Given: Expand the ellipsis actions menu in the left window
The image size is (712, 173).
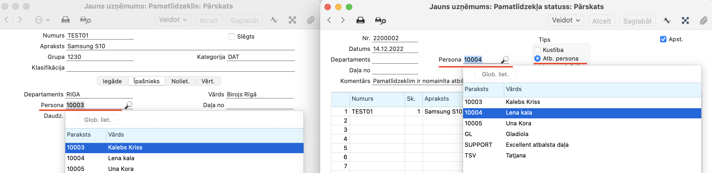Looking at the screenshot, I should (42, 20).
